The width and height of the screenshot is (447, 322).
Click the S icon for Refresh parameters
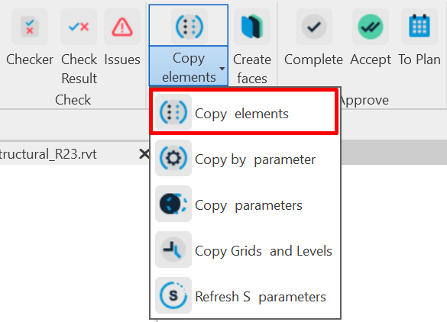pos(173,295)
